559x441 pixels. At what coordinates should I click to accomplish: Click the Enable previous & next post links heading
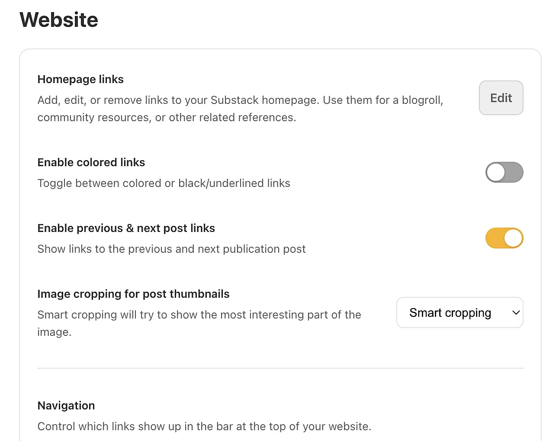pyautogui.click(x=126, y=228)
